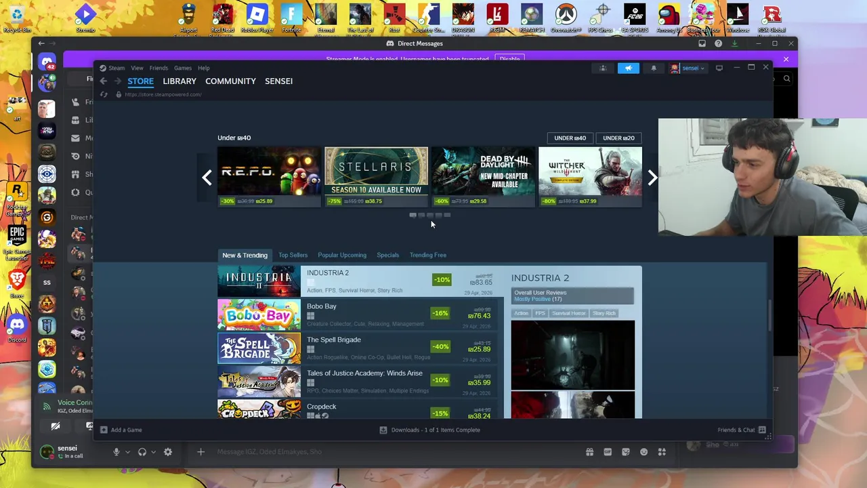This screenshot has height=488, width=867.
Task: Open the Stellaris game capsule
Action: (x=376, y=177)
